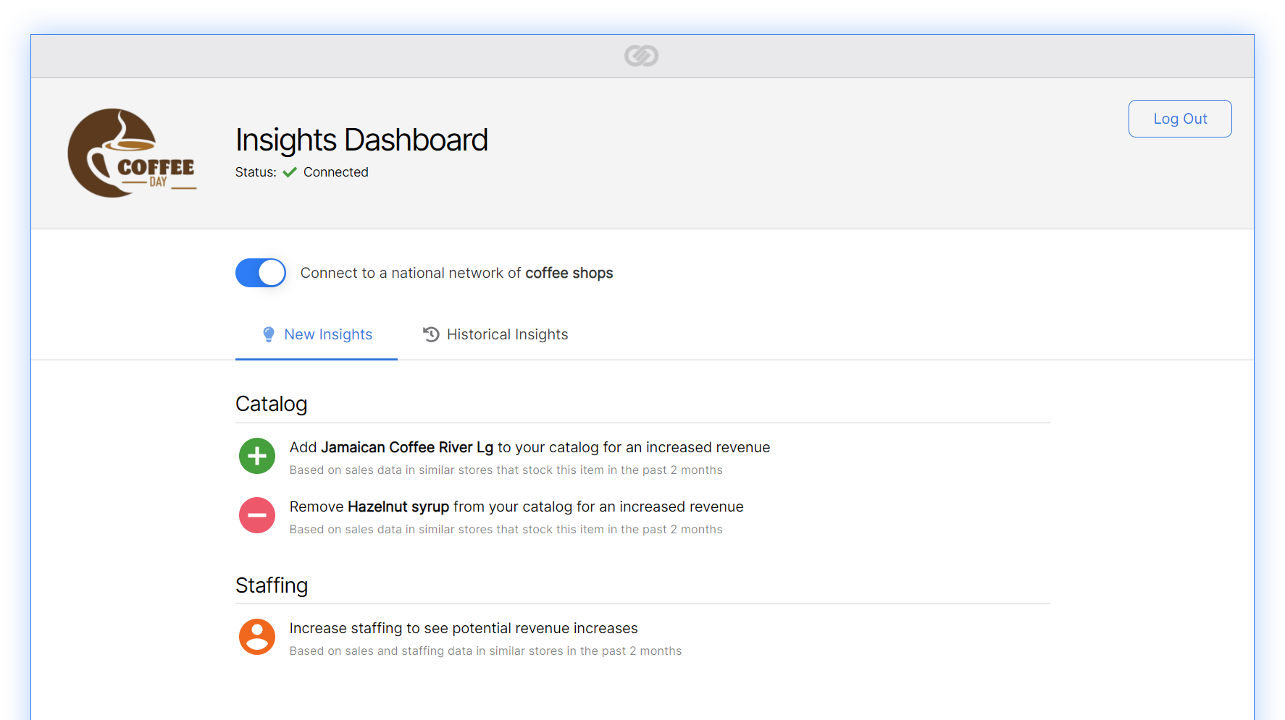Click the history clock icon on Historical Insights
This screenshot has height=720, width=1285.
431,334
